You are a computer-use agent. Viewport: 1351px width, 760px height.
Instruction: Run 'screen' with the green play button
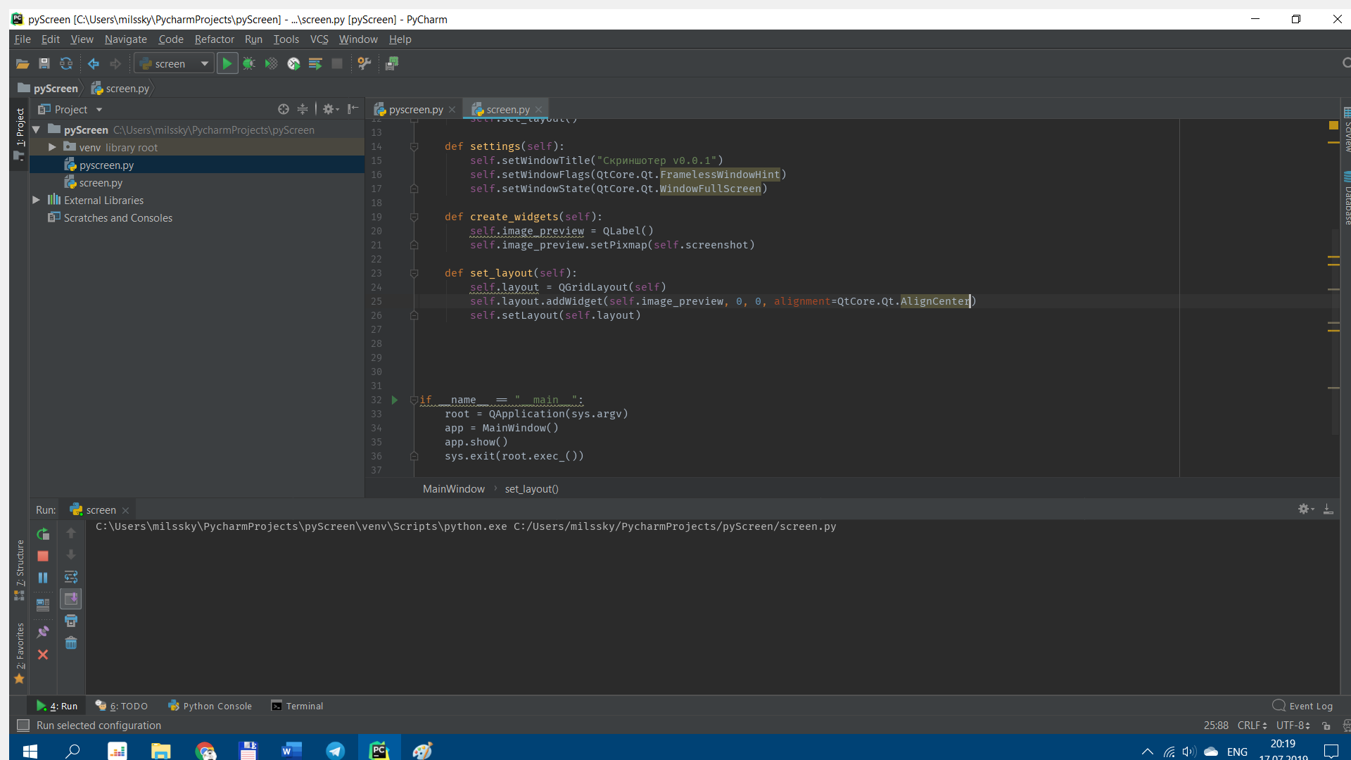tap(227, 64)
